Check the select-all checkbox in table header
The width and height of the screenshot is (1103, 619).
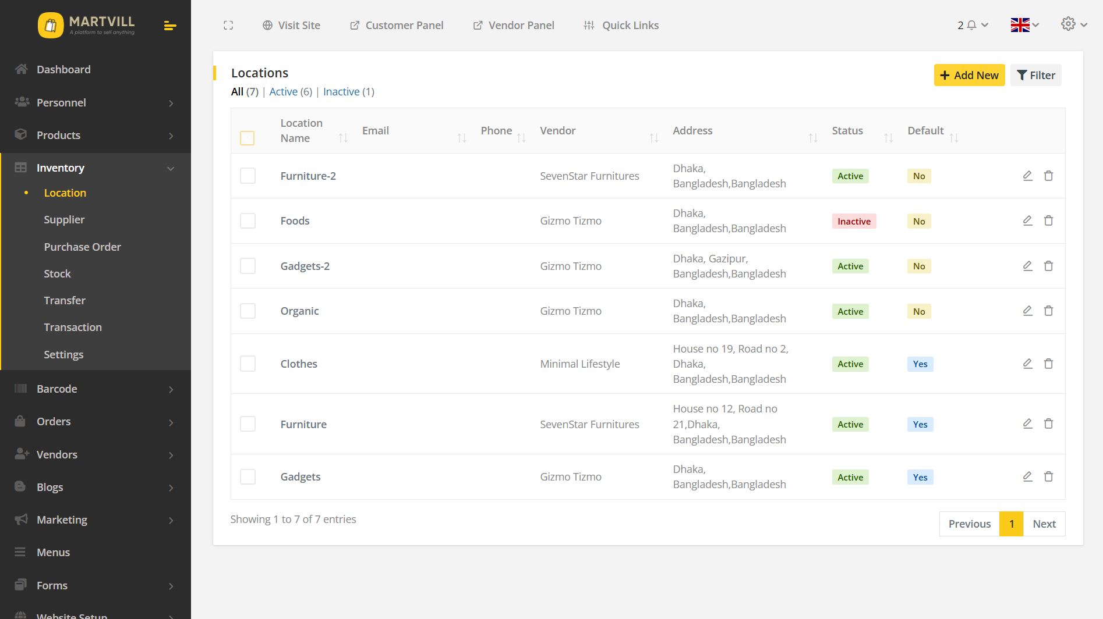tap(248, 138)
